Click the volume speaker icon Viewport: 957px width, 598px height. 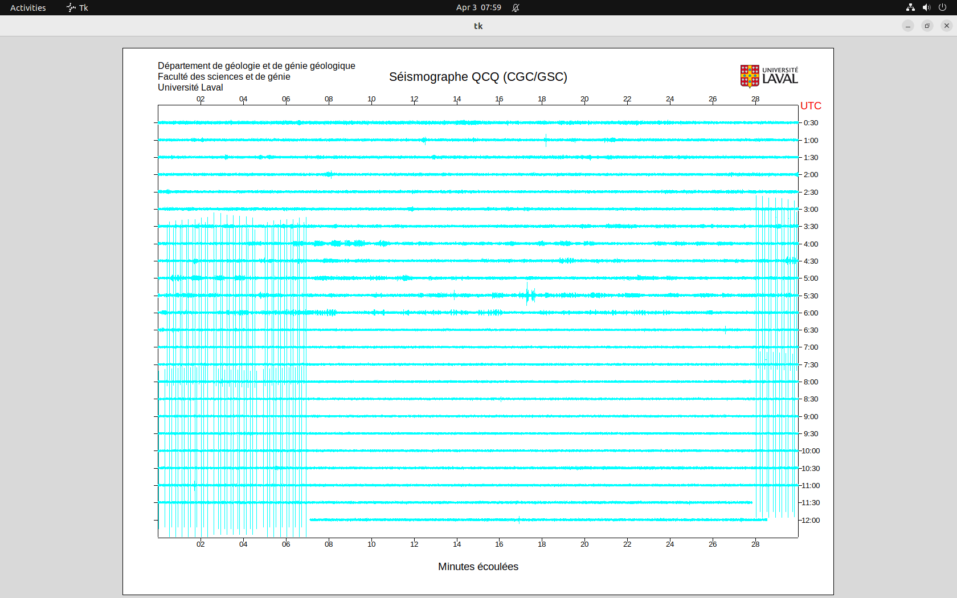tap(926, 7)
